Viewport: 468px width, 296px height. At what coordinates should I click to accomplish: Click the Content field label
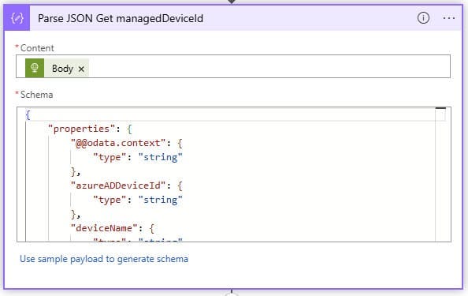[37, 48]
